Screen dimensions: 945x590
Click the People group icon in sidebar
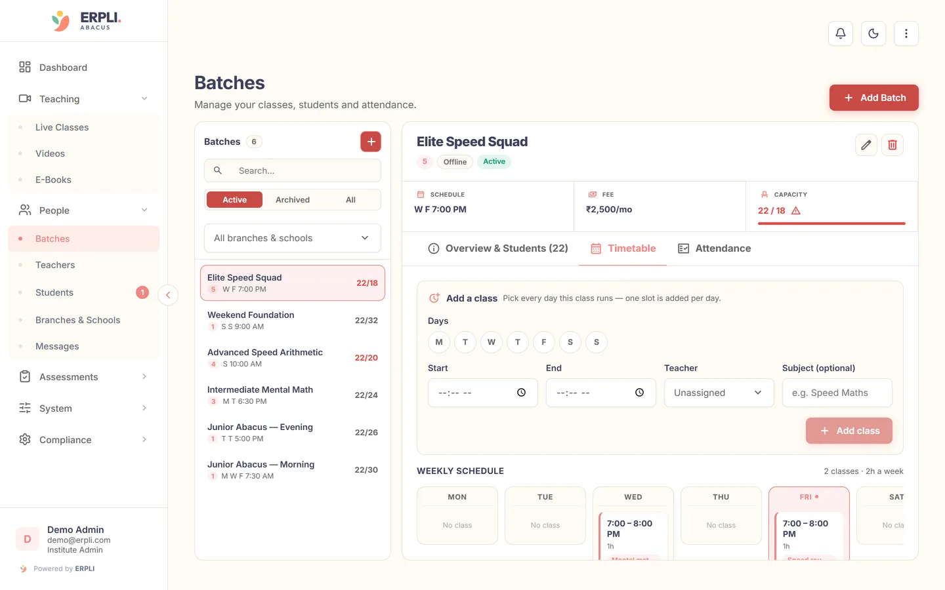[x=25, y=210]
